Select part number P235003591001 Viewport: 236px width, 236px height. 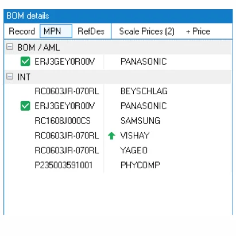pos(64,165)
